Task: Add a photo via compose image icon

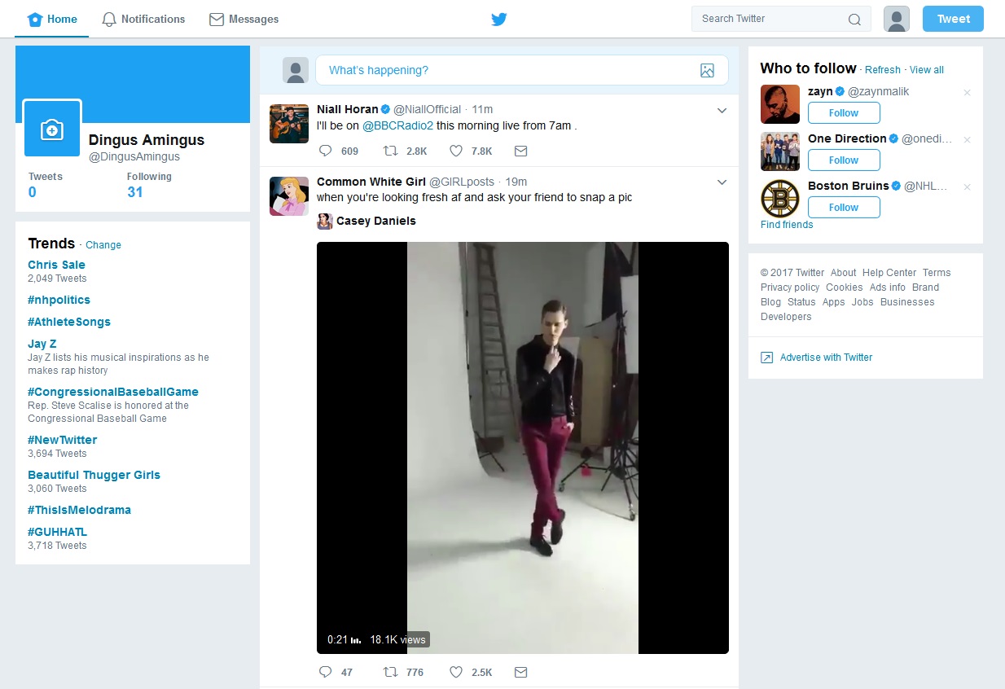Action: pos(707,71)
